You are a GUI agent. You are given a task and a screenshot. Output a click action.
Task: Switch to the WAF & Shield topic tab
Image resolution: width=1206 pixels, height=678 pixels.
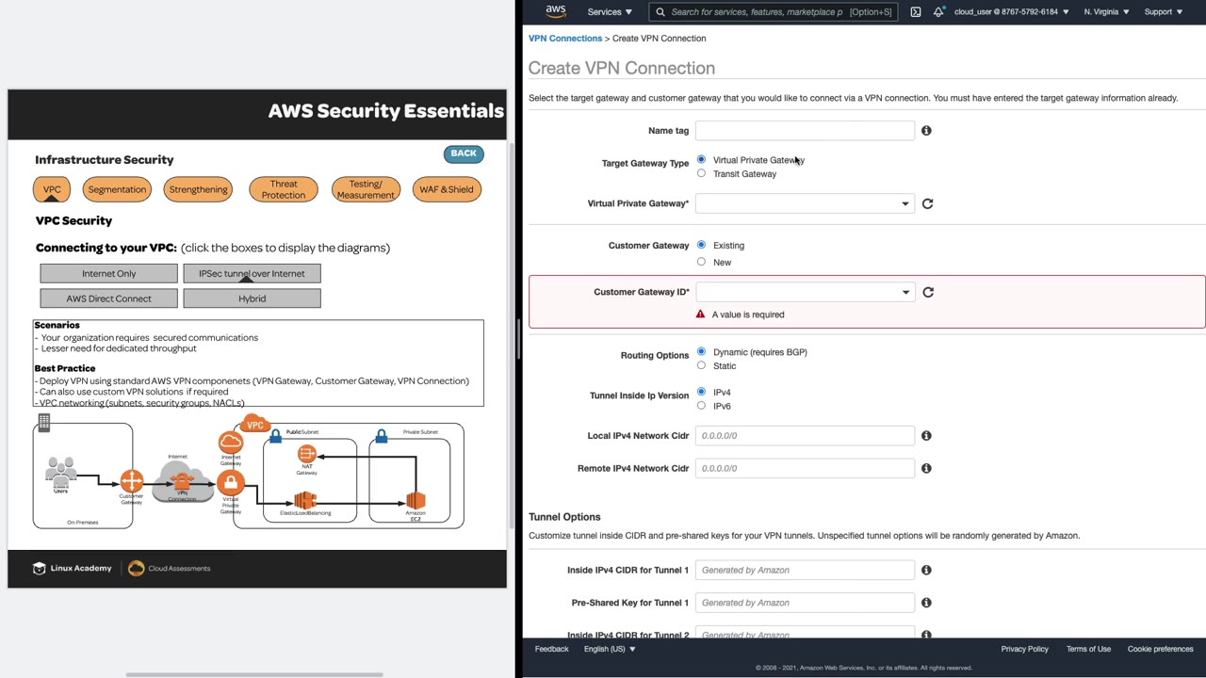[x=447, y=189]
